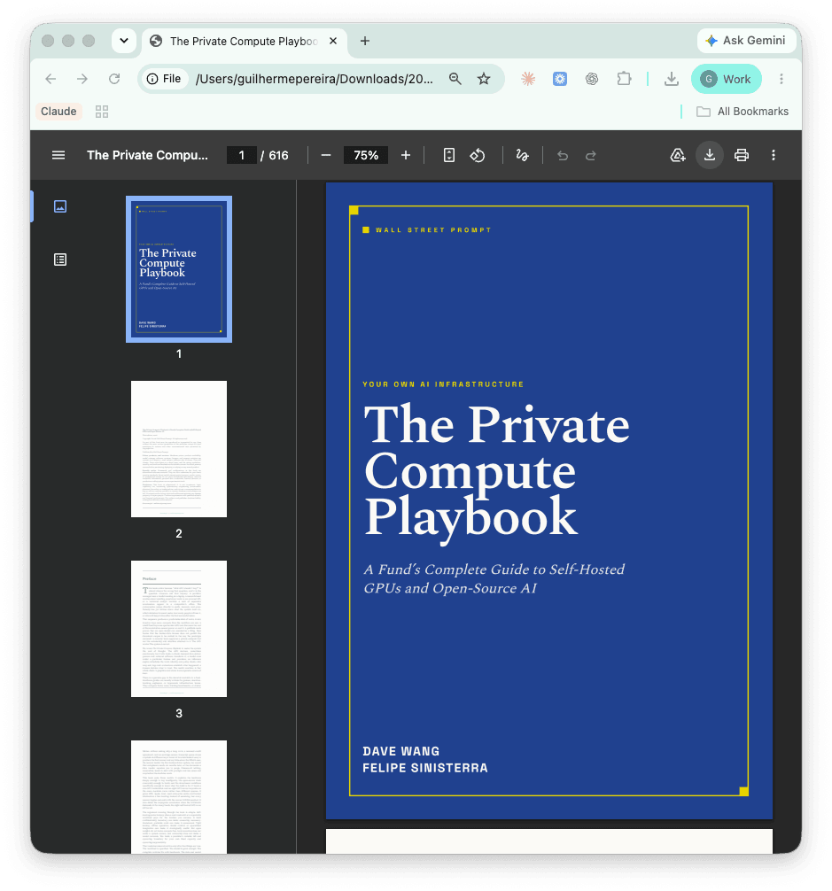Open the Claude extension icon
Screen dimensions: 832x891
coord(528,79)
